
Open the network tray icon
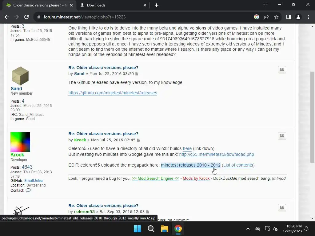267,229
